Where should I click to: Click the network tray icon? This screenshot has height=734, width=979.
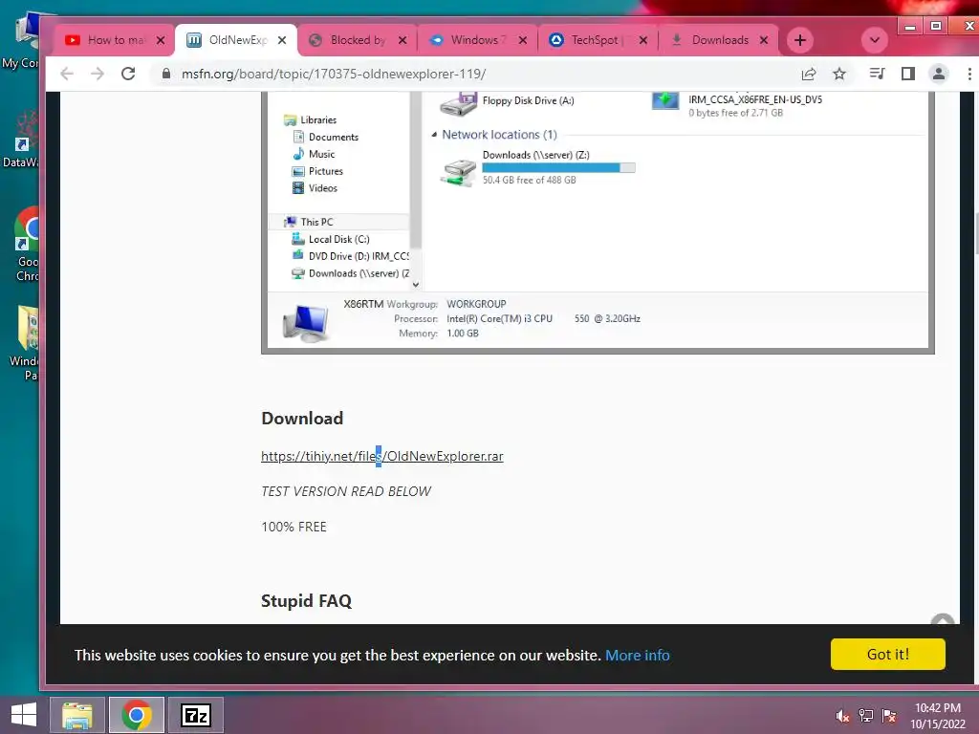coord(866,716)
